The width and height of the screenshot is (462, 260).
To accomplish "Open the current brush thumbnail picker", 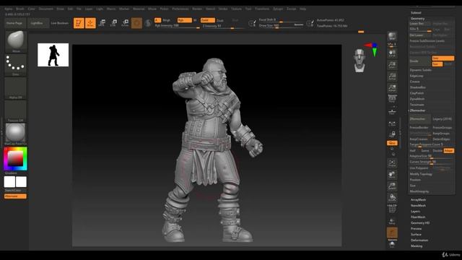I will point(16,41).
